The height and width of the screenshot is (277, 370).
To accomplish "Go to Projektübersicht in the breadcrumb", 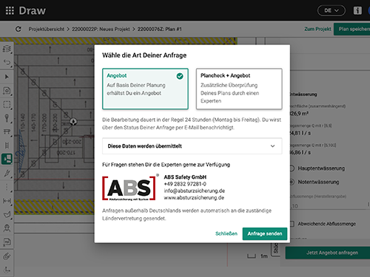I will pyautogui.click(x=47, y=29).
